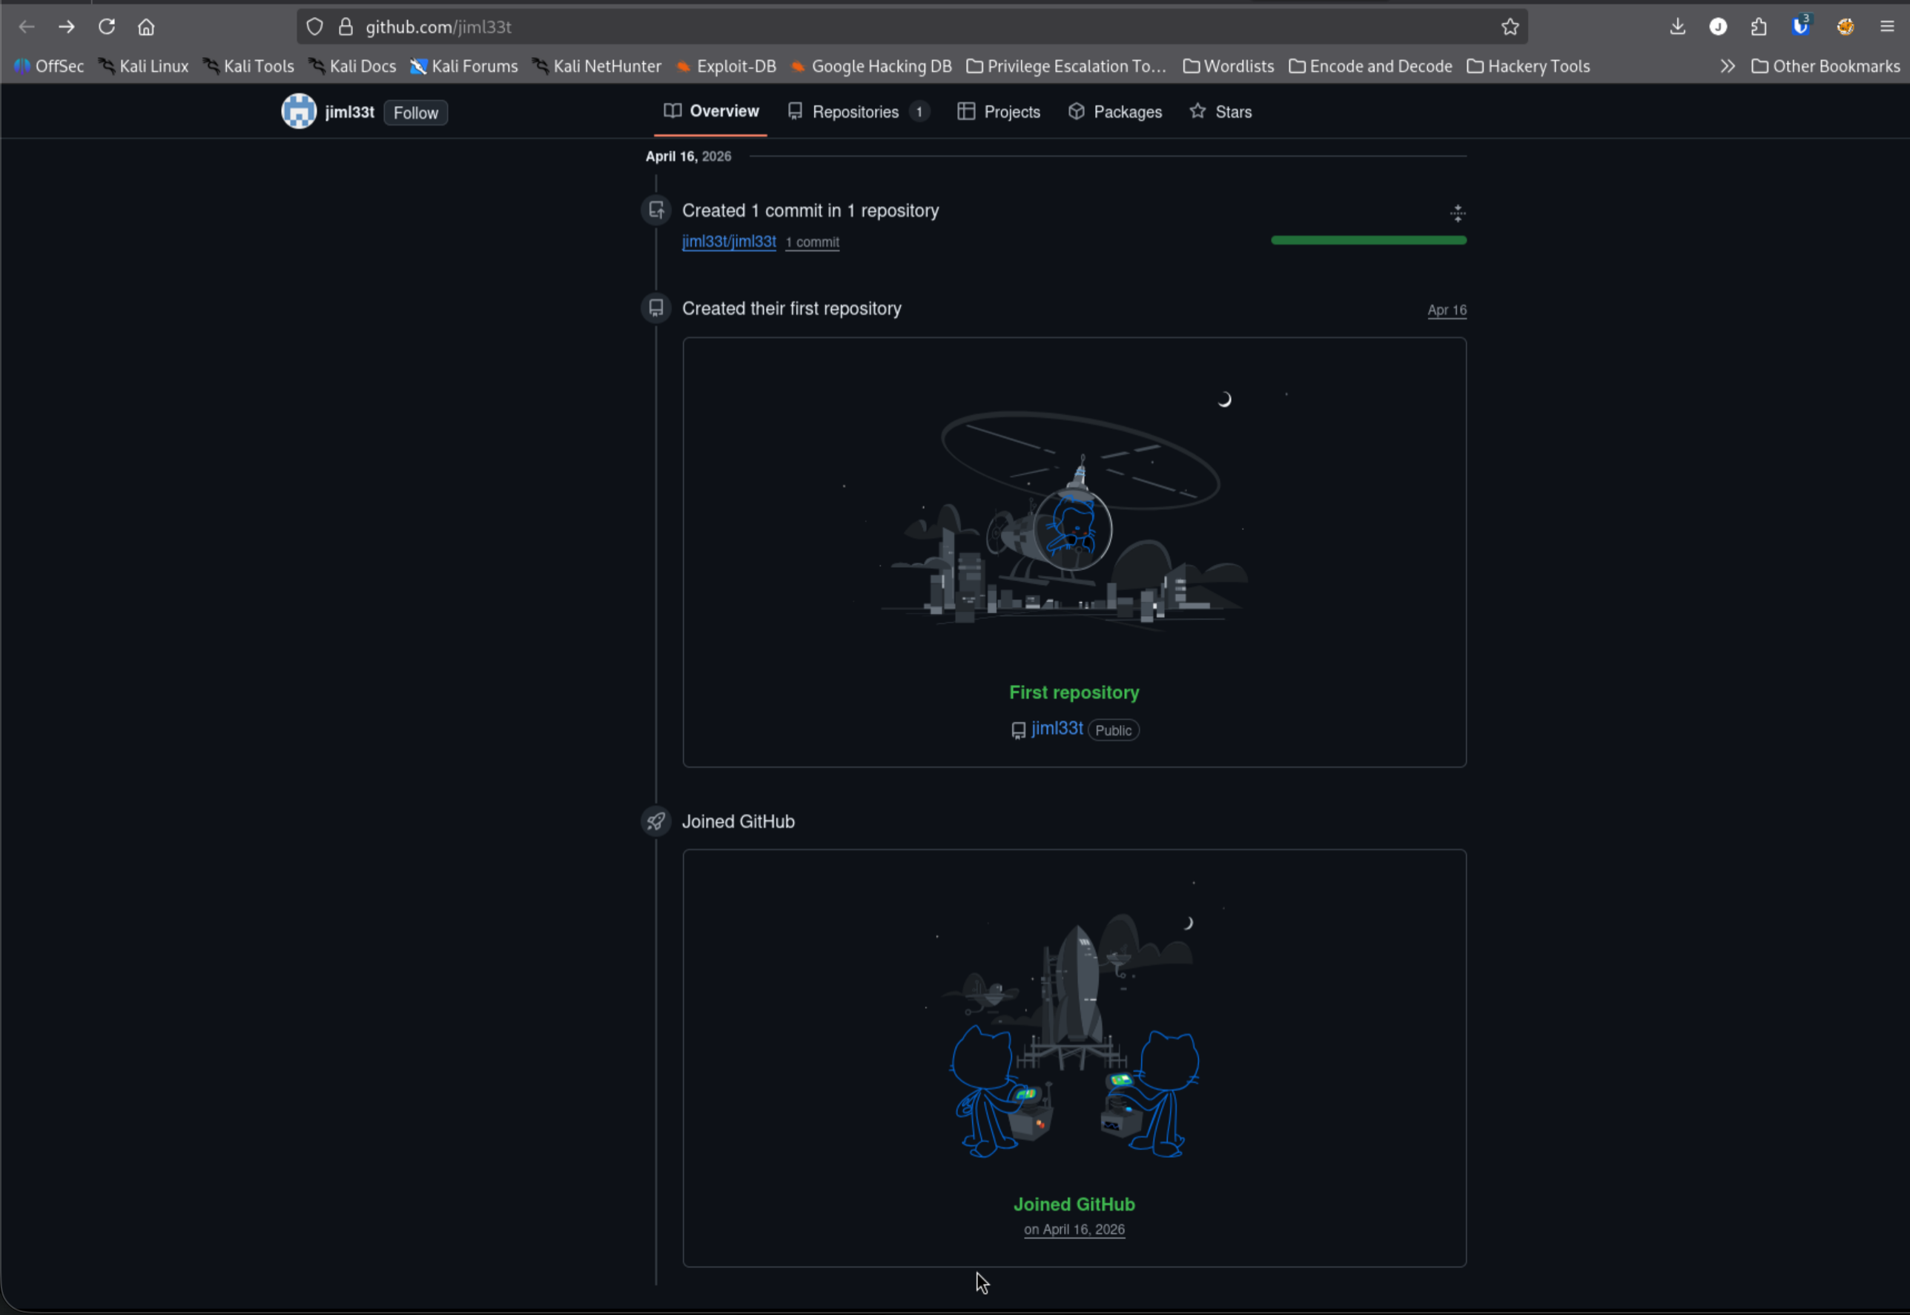Image resolution: width=1910 pixels, height=1315 pixels.
Task: Click the jiml33t username in the header
Action: pos(349,112)
